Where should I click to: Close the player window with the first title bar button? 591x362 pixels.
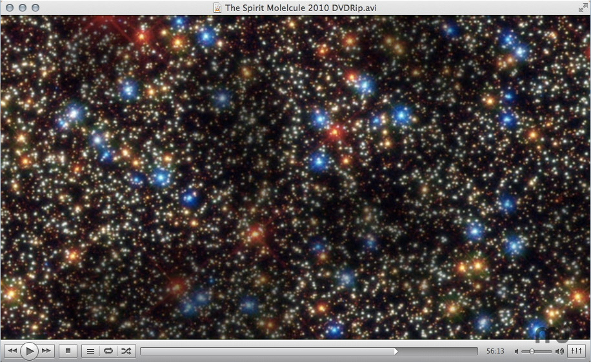click(x=10, y=8)
